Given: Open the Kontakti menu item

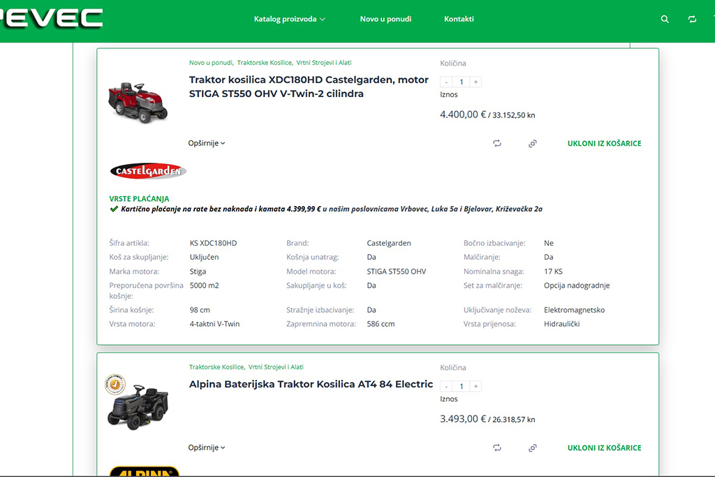Looking at the screenshot, I should coord(459,19).
